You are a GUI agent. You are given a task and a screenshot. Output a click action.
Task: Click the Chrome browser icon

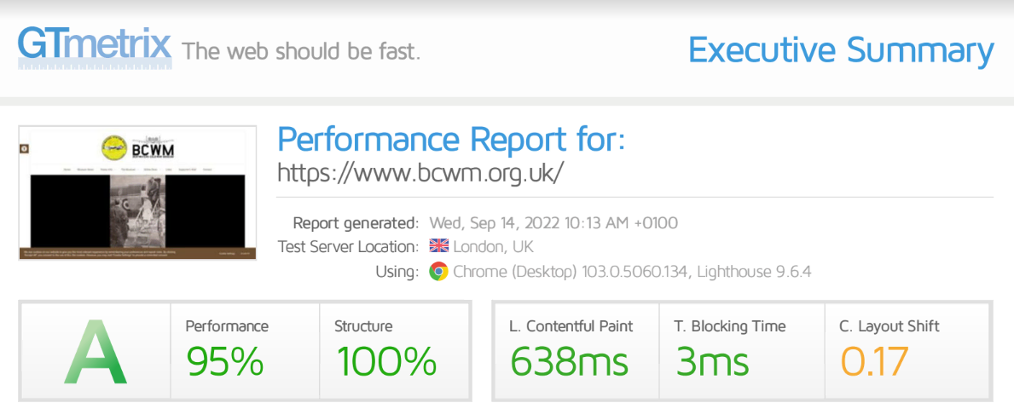(x=438, y=272)
